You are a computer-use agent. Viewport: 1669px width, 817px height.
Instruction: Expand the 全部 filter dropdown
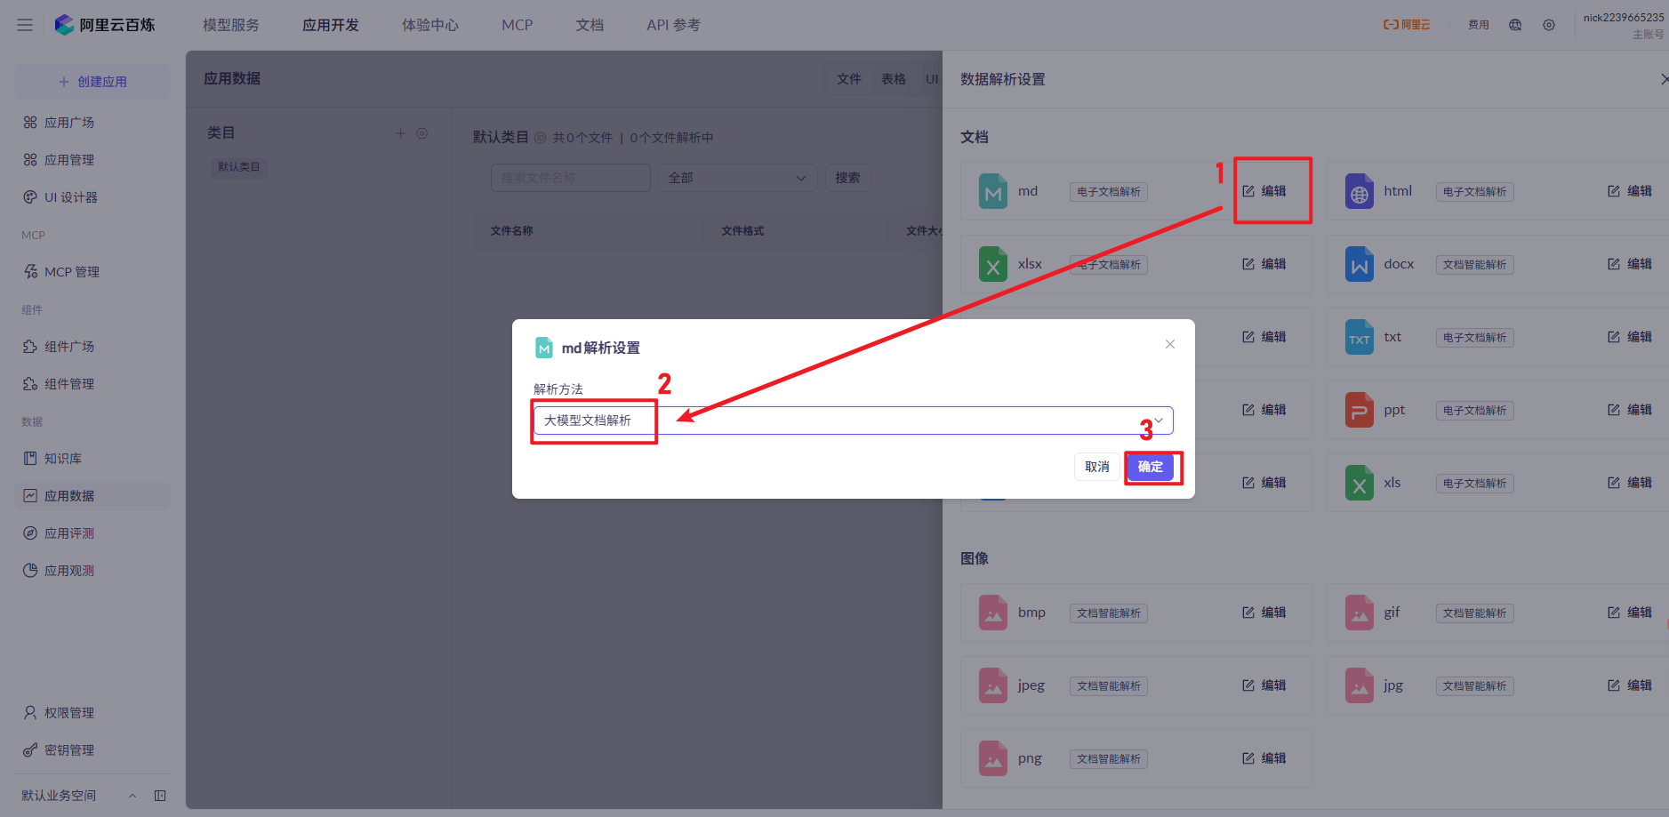click(737, 178)
